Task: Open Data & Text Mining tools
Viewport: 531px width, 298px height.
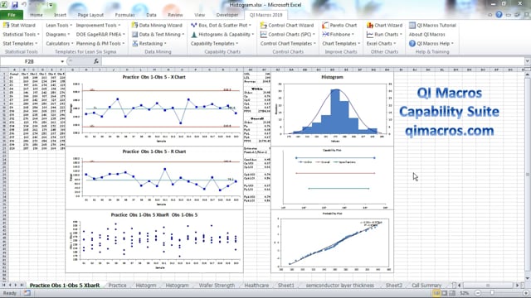Action: tap(158, 35)
